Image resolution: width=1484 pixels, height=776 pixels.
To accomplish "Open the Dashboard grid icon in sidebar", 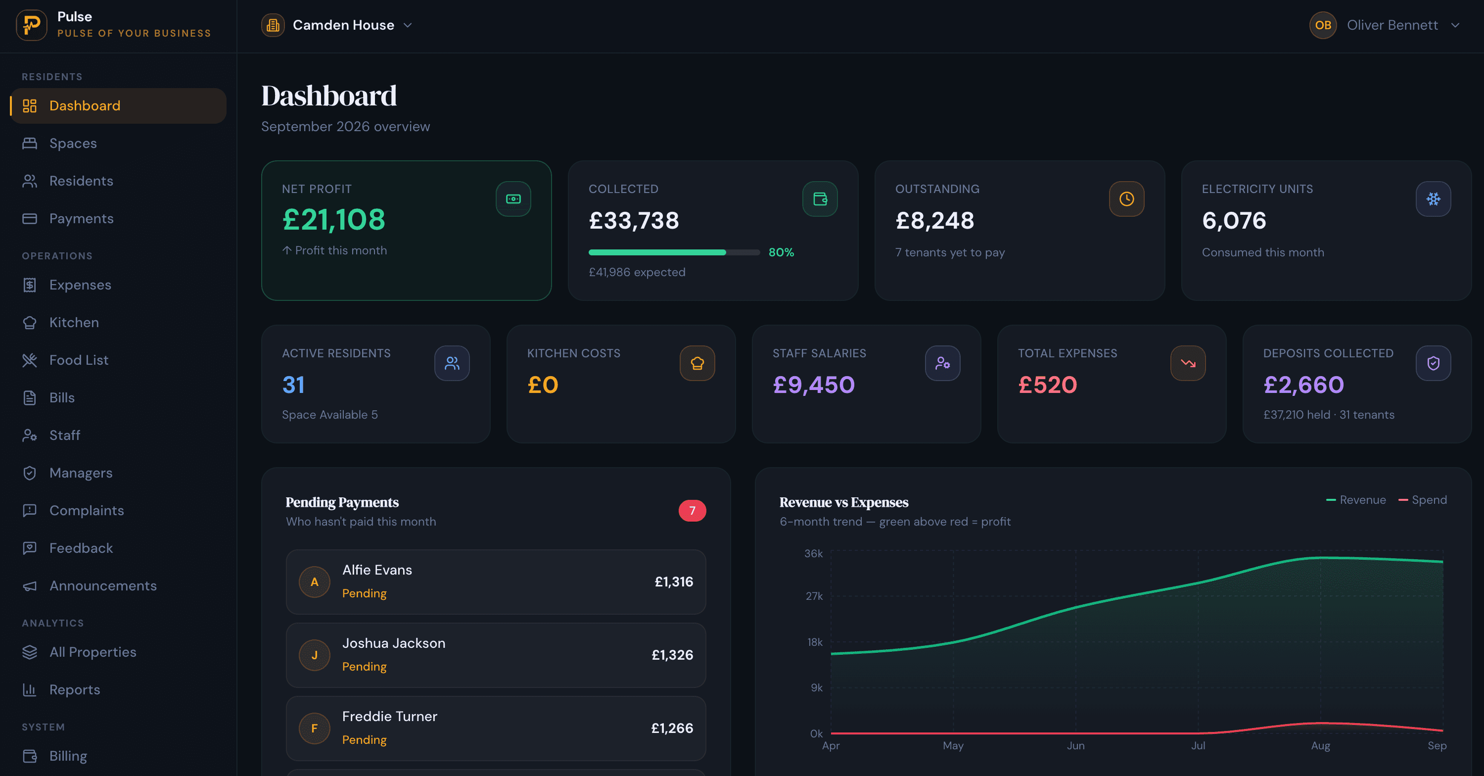I will (x=29, y=105).
